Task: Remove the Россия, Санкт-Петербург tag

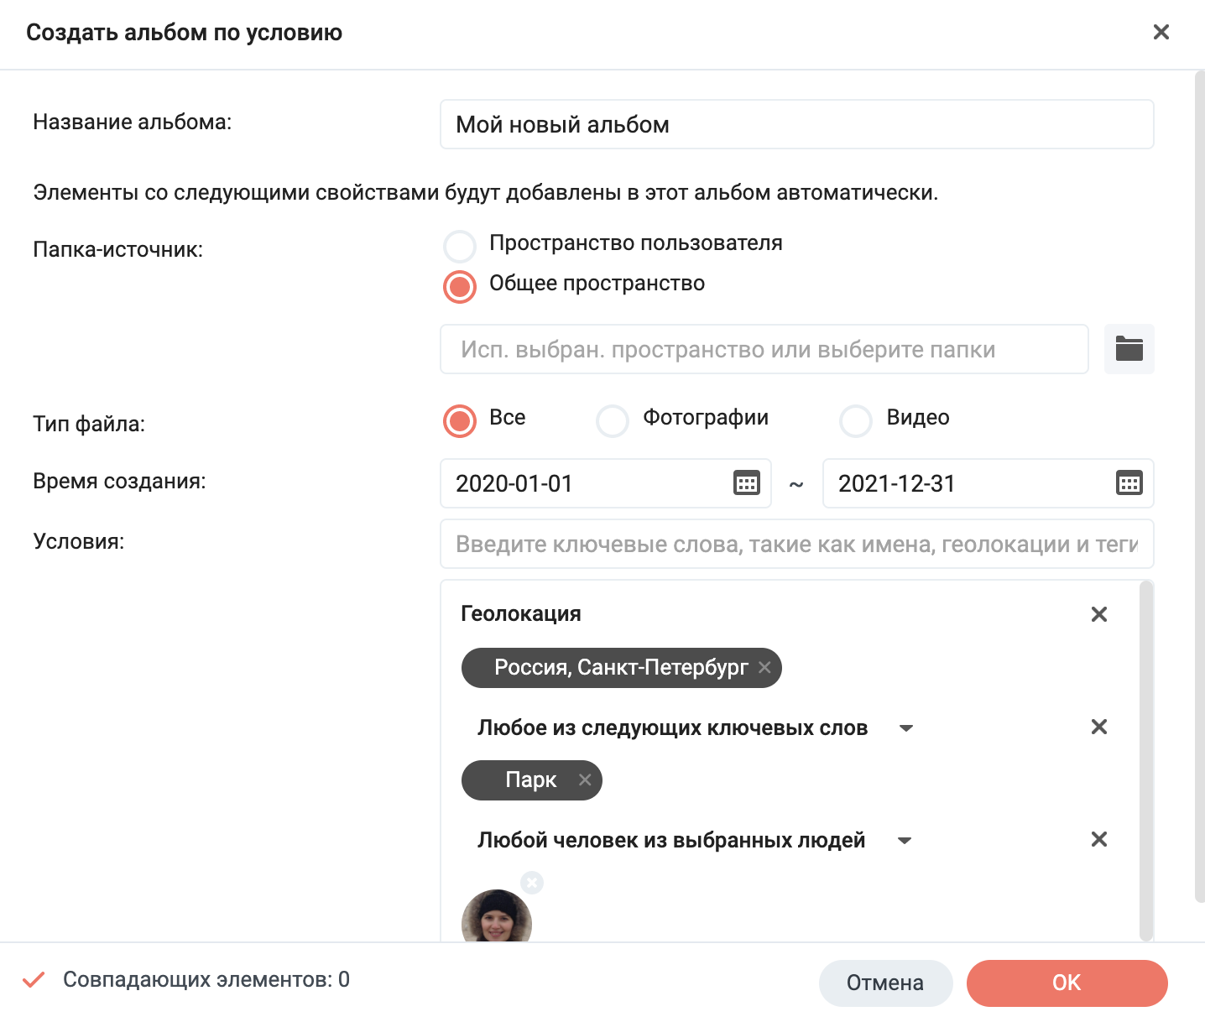Action: pos(764,668)
